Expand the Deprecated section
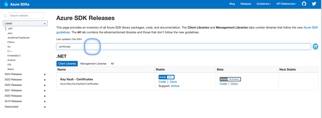 tap(45, 107)
